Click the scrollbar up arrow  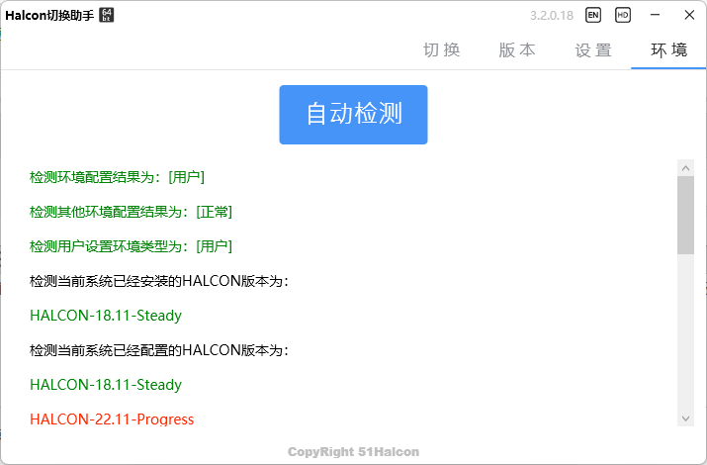point(686,168)
